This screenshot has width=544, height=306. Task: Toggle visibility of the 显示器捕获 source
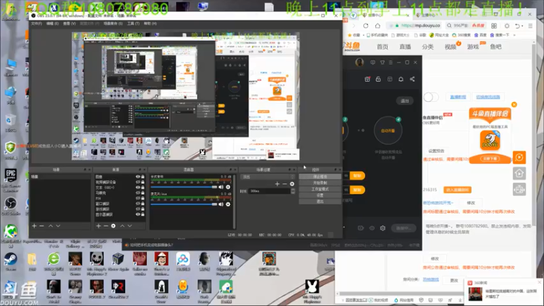[x=138, y=214]
